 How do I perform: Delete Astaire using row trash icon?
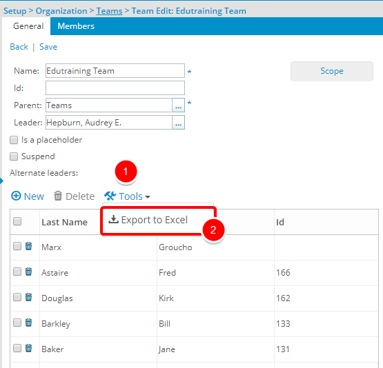point(28,272)
